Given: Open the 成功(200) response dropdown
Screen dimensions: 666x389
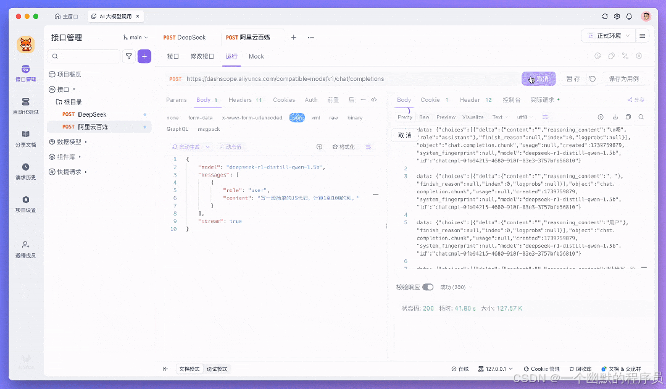Looking at the screenshot, I should (x=456, y=287).
